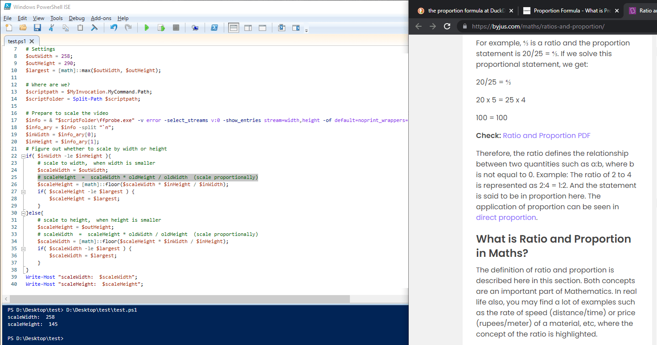This screenshot has height=345, width=657.
Task: Click the Run Script green play icon
Action: pyautogui.click(x=147, y=28)
